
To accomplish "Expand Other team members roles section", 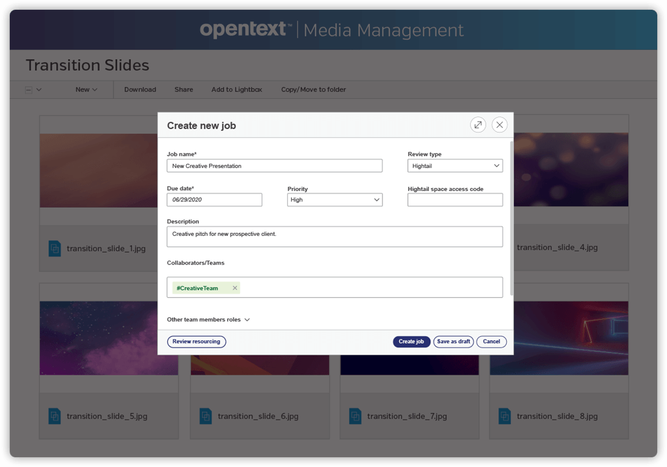I will tap(208, 320).
